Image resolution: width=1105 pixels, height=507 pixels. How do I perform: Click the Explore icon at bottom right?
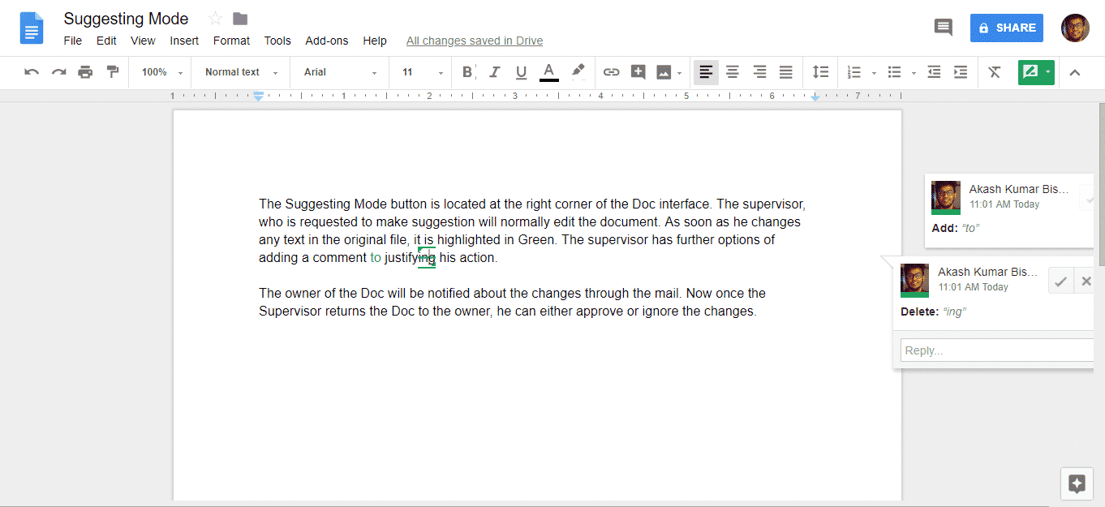(x=1077, y=484)
